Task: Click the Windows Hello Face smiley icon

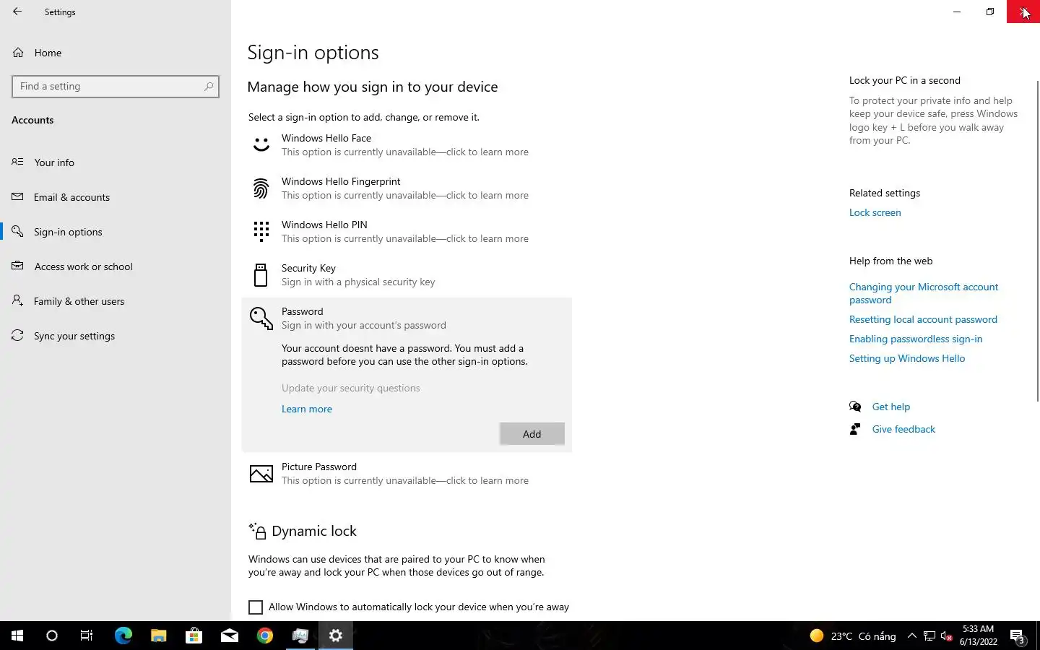Action: (x=261, y=145)
